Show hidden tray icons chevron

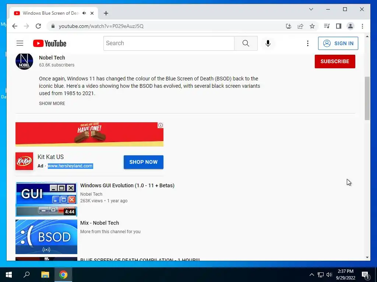311,275
